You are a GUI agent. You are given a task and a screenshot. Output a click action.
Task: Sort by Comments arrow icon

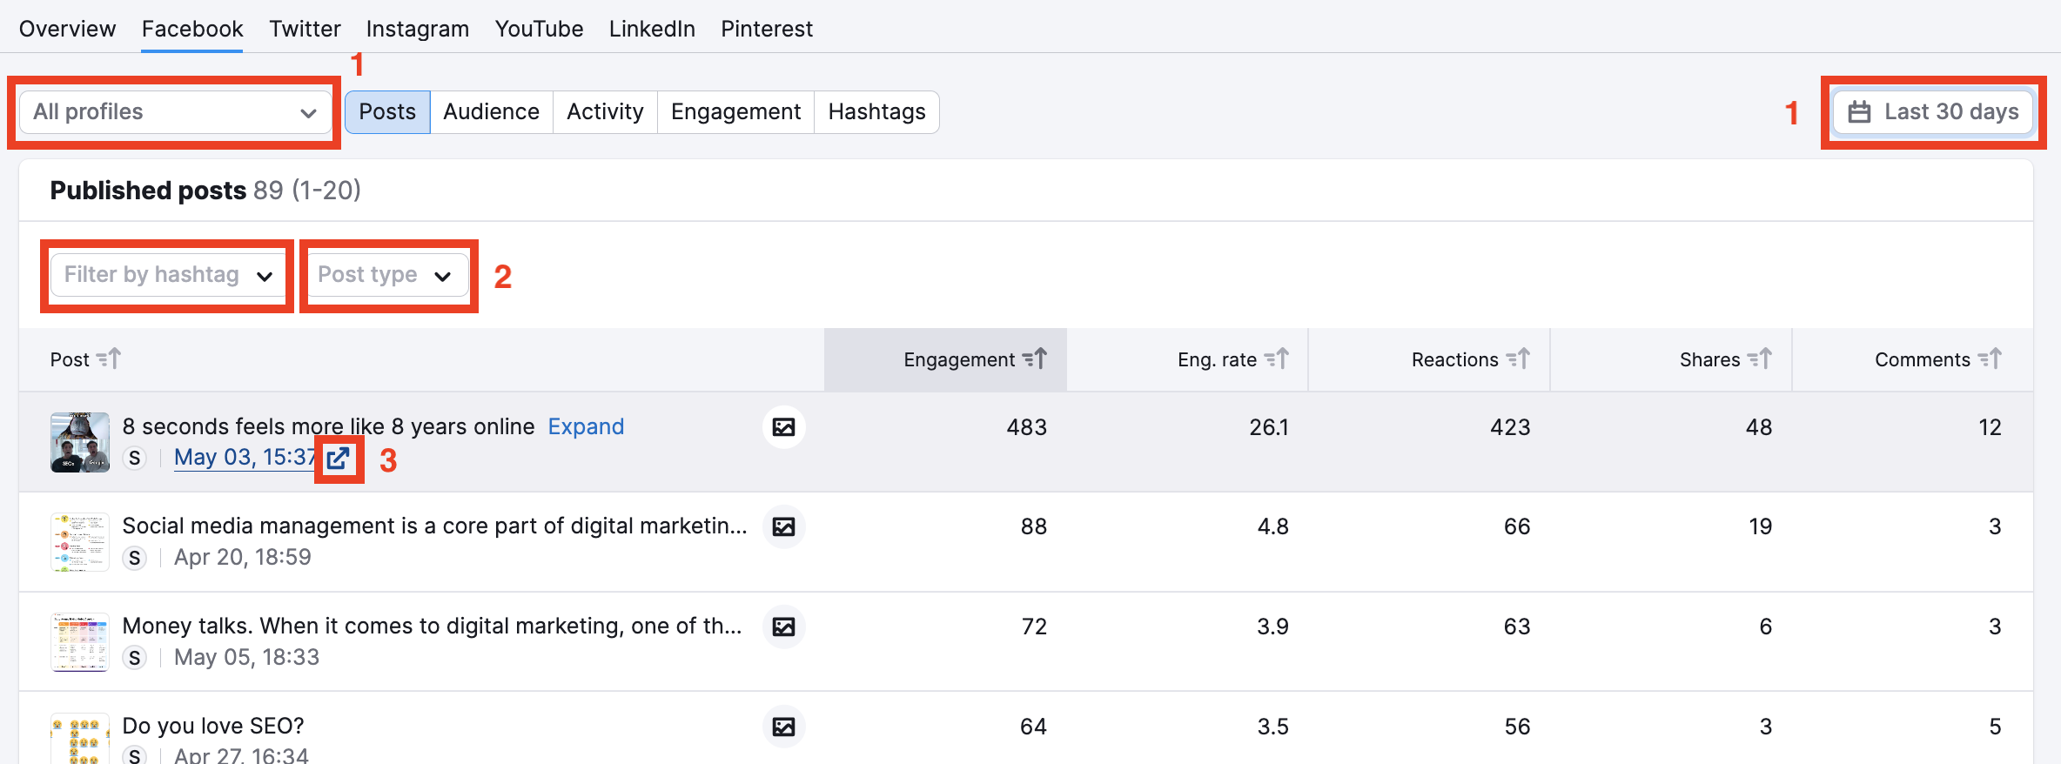(x=1990, y=359)
